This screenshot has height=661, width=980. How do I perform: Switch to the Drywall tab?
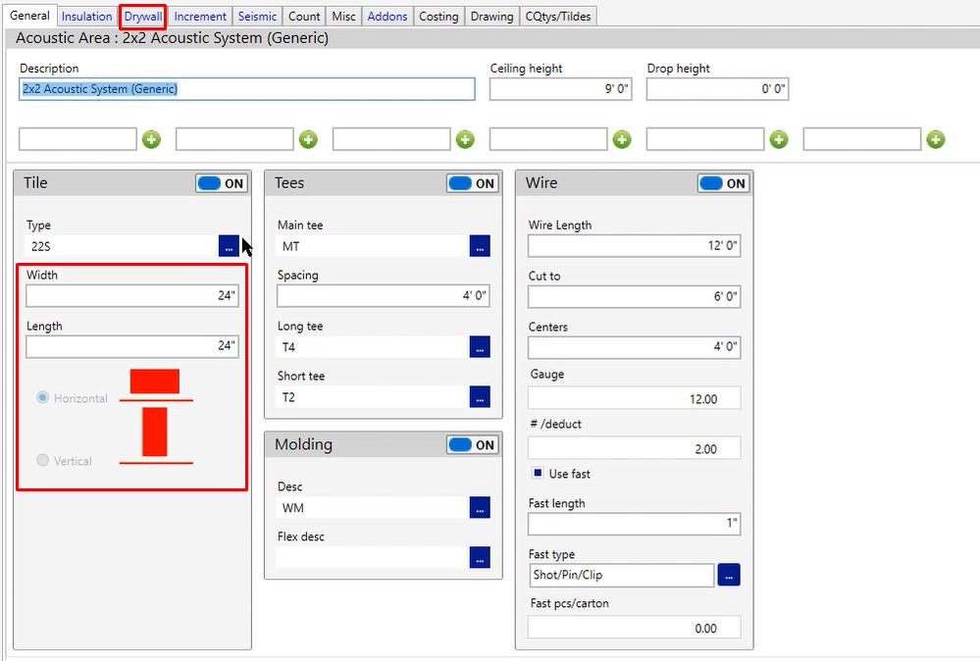(x=143, y=16)
